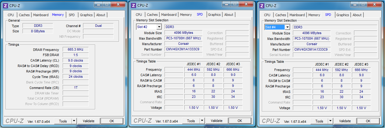Click the Type field DDR3 in General group
This screenshot has width=385, height=128.
(38, 26)
